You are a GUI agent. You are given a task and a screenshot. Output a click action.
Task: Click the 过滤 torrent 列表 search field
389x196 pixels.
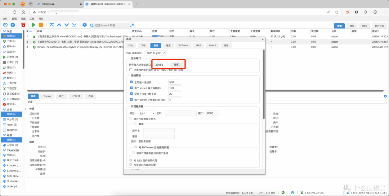pyautogui.click(x=109, y=25)
